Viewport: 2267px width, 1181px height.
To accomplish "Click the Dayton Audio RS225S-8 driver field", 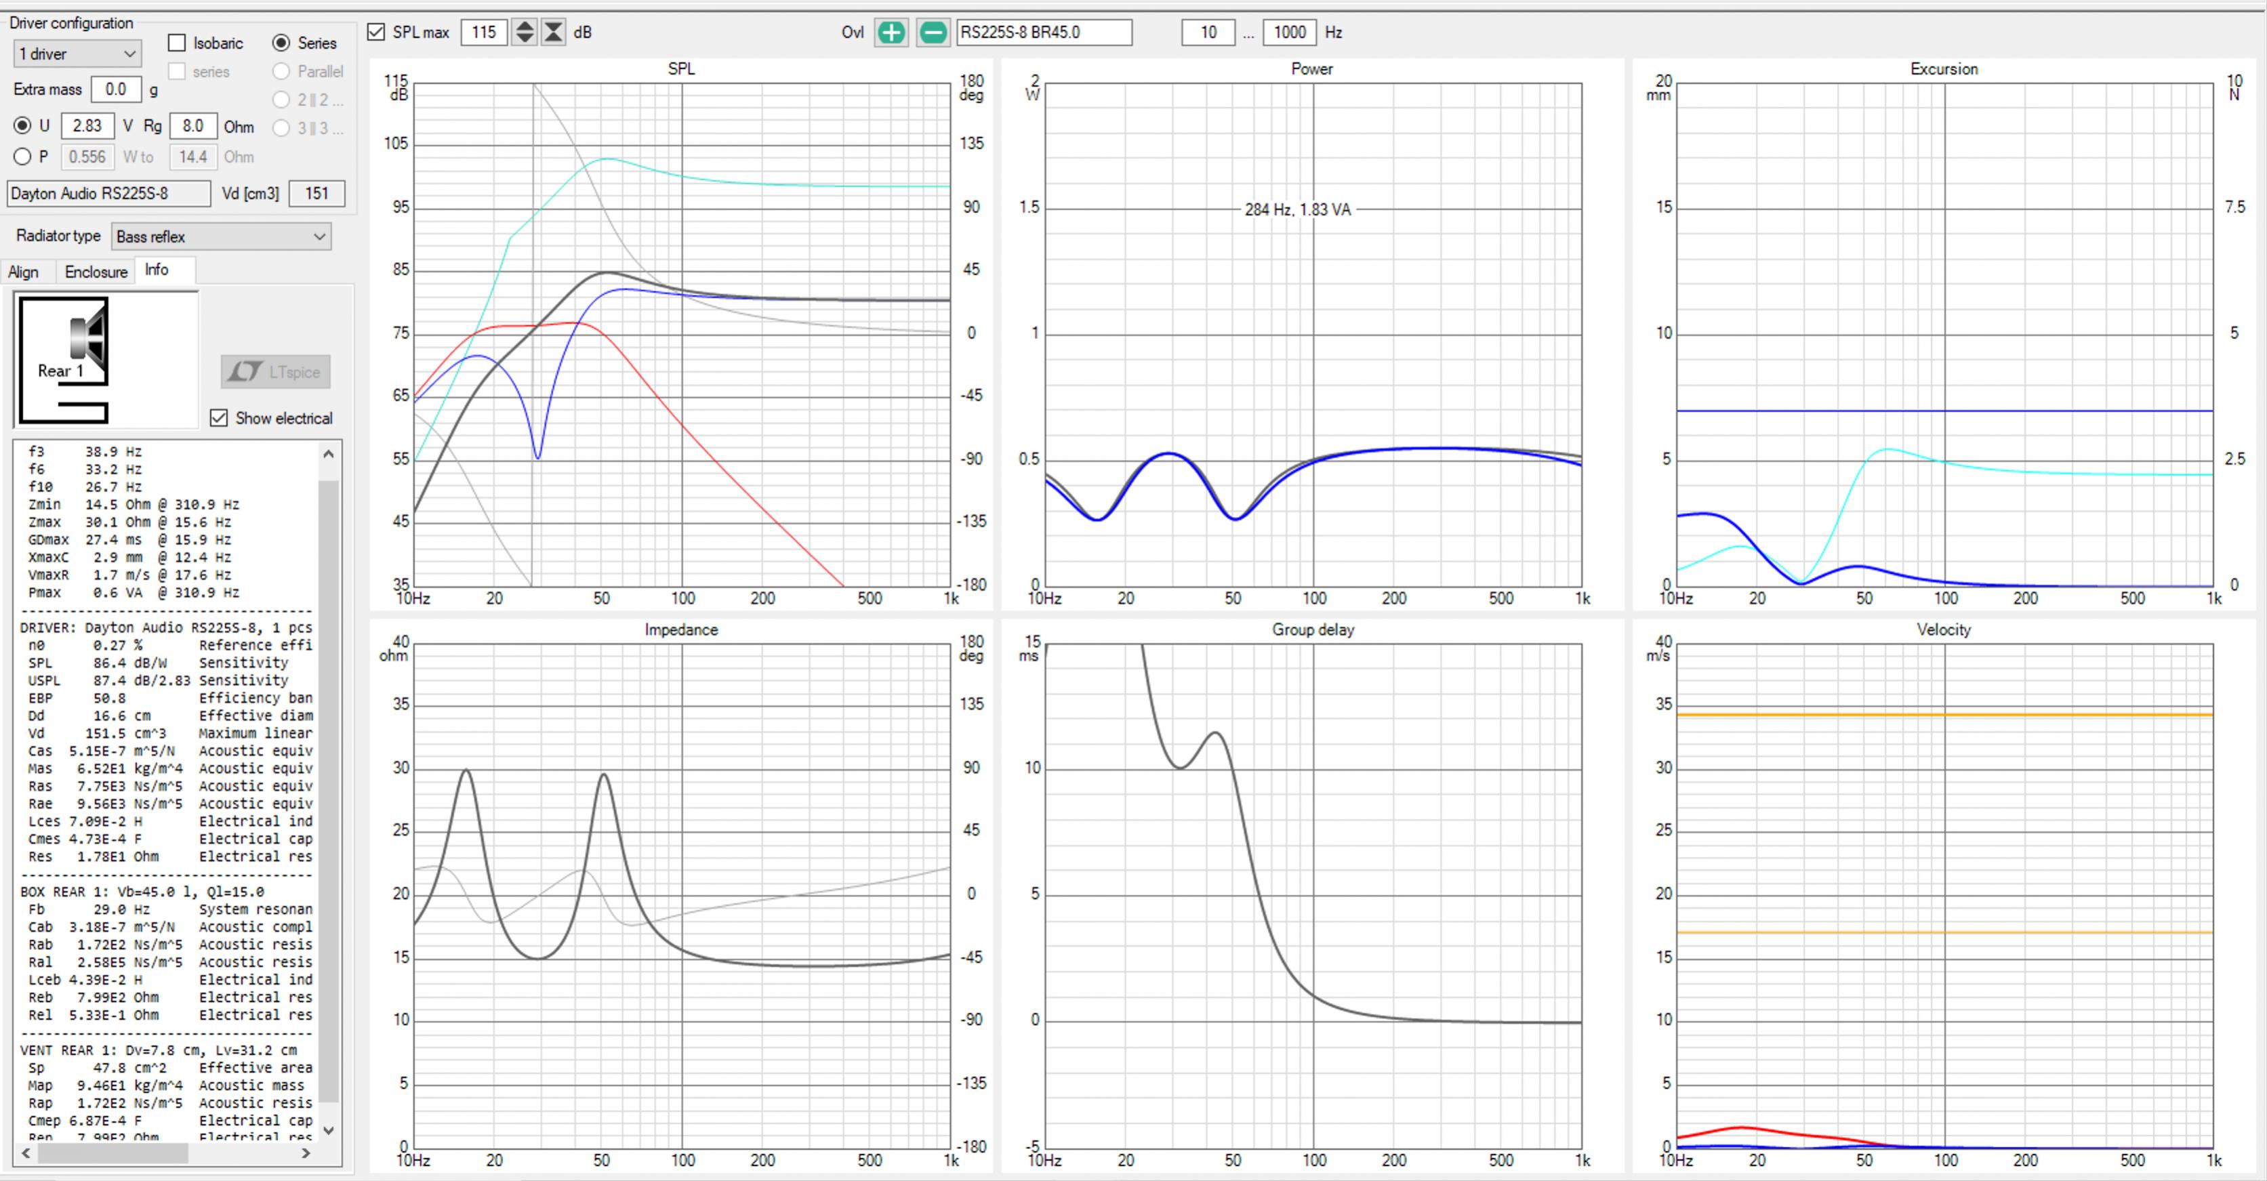I will click(x=109, y=194).
